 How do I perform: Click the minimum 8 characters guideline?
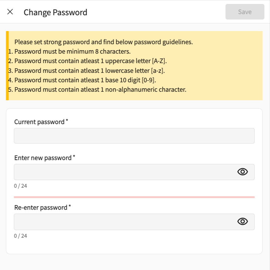coord(72,52)
